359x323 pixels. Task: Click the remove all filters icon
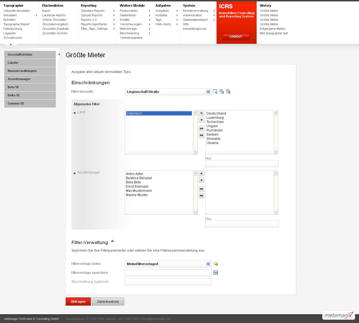[228, 92]
